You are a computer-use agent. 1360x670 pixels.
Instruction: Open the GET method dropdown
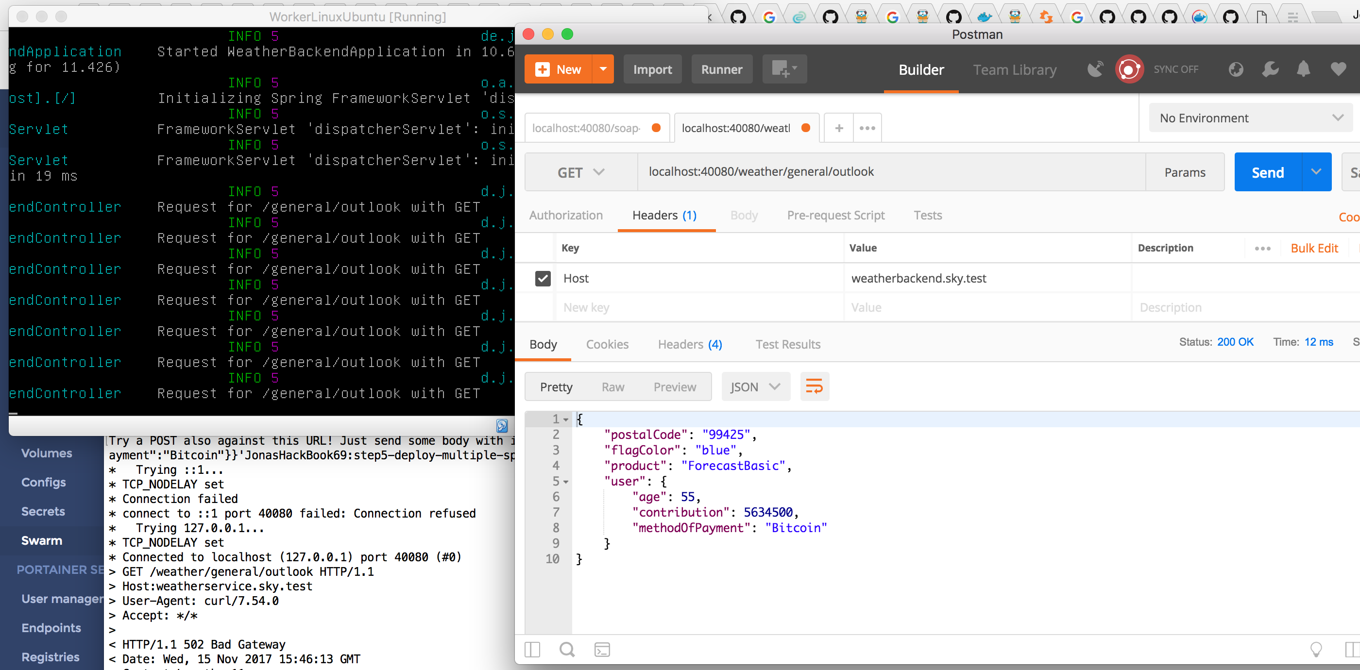click(581, 172)
